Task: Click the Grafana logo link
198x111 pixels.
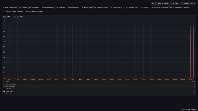Action: point(193,109)
